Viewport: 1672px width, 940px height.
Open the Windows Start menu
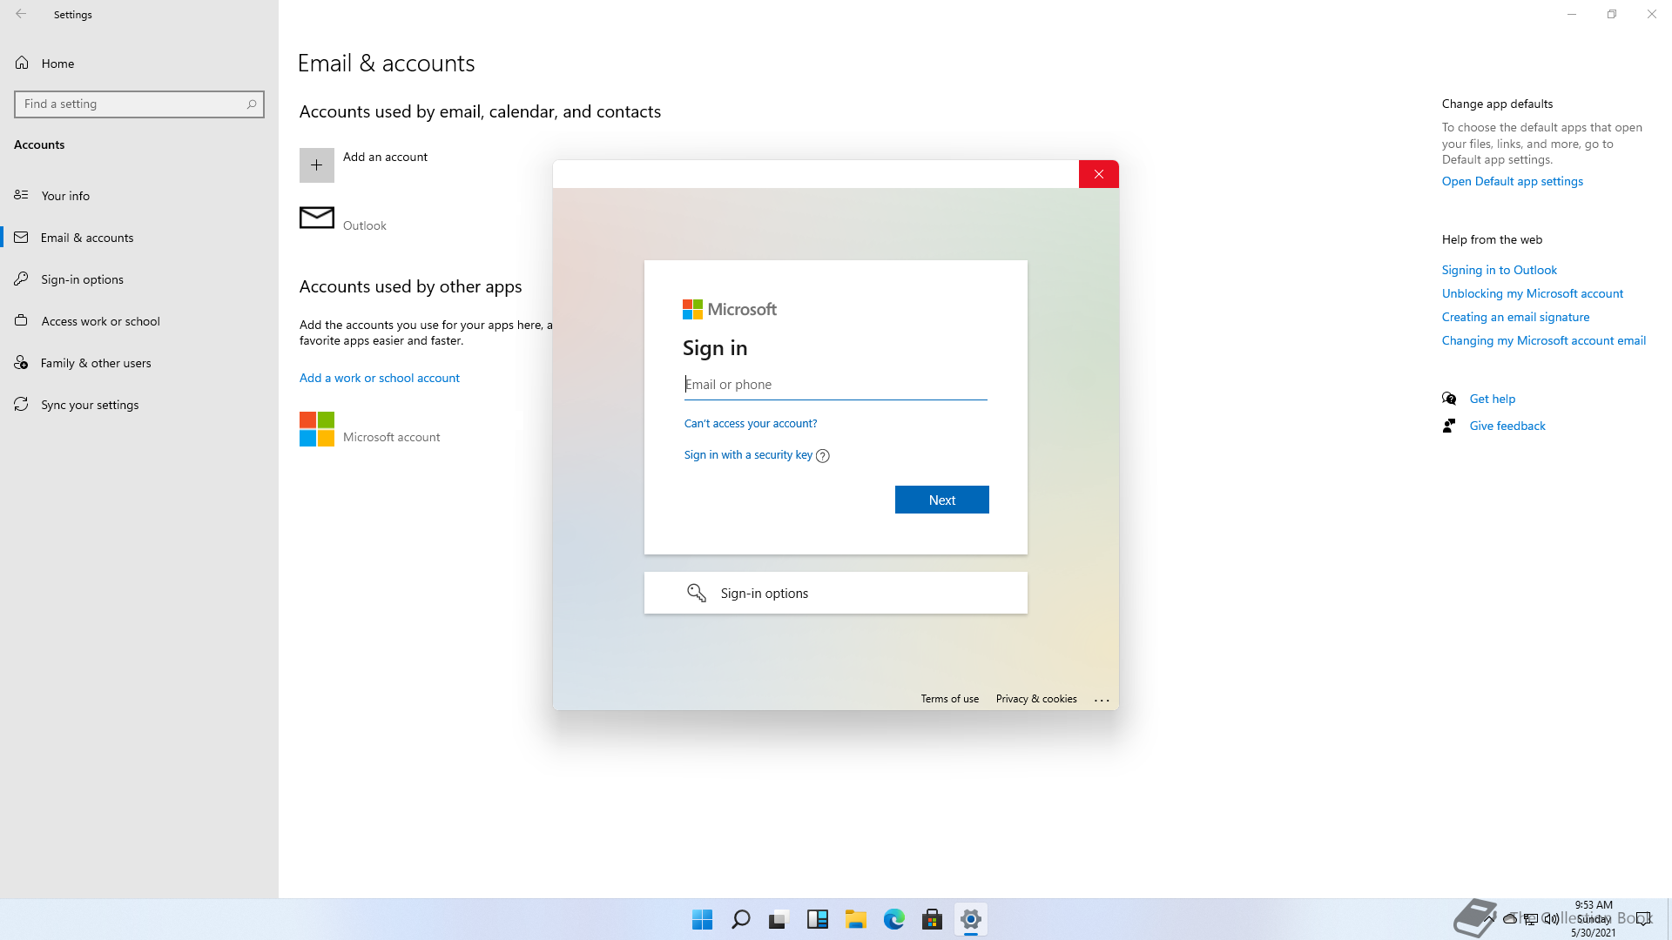coord(703,919)
